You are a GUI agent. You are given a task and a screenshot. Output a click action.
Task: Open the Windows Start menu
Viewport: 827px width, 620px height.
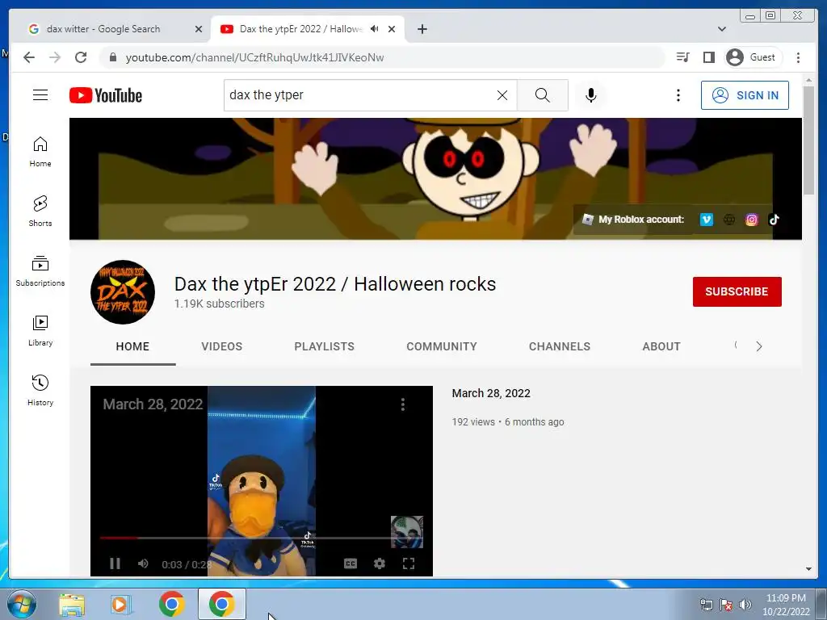[21, 604]
